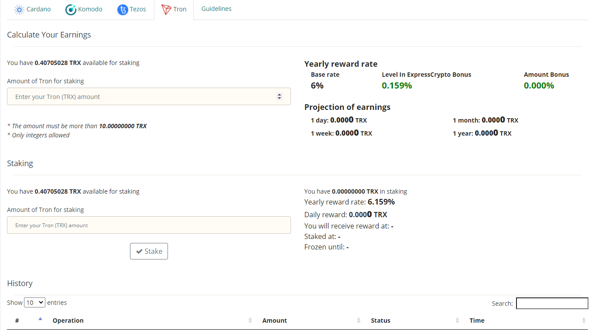This screenshot has width=595, height=331.
Task: Click the Stake button
Action: [149, 251]
